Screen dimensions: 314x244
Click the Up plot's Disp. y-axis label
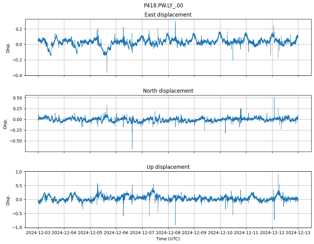(x=8, y=199)
